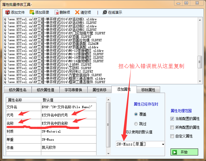Click the file list scrollbar thumb
This screenshot has height=161, width=206.
pos(200,62)
